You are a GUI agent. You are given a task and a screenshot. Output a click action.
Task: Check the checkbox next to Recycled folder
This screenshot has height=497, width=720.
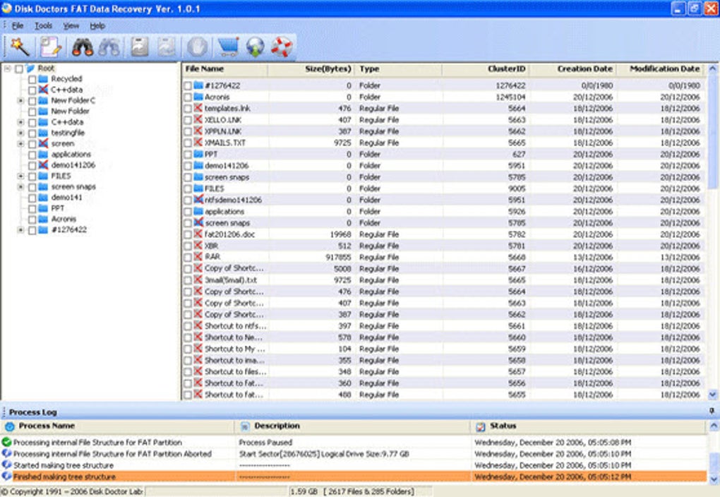point(32,79)
